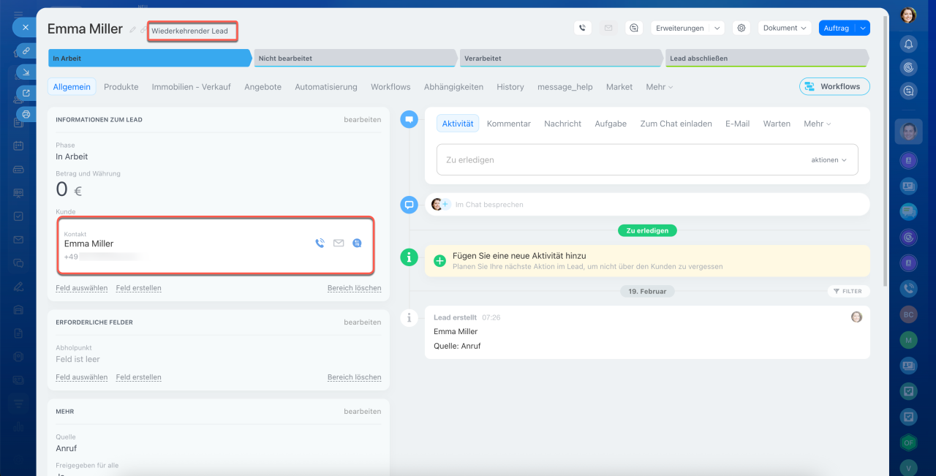The width and height of the screenshot is (936, 476).
Task: Select the Kommentar tab in the timeline
Action: point(508,124)
